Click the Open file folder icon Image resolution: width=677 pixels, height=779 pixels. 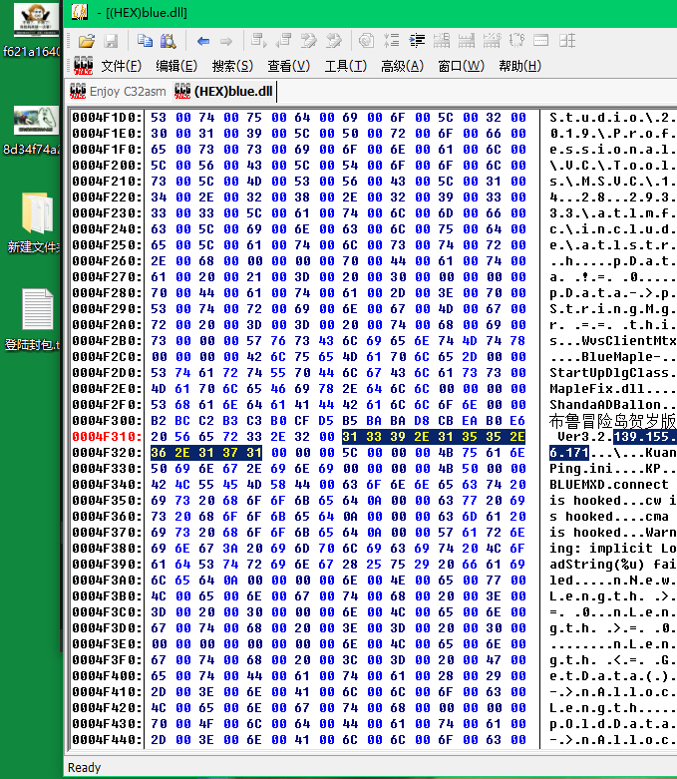point(87,41)
